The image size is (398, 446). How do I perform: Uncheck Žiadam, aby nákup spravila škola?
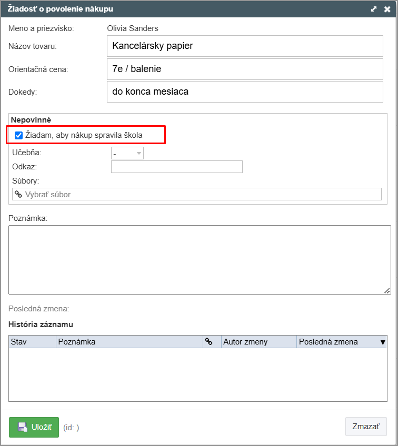tap(19, 135)
